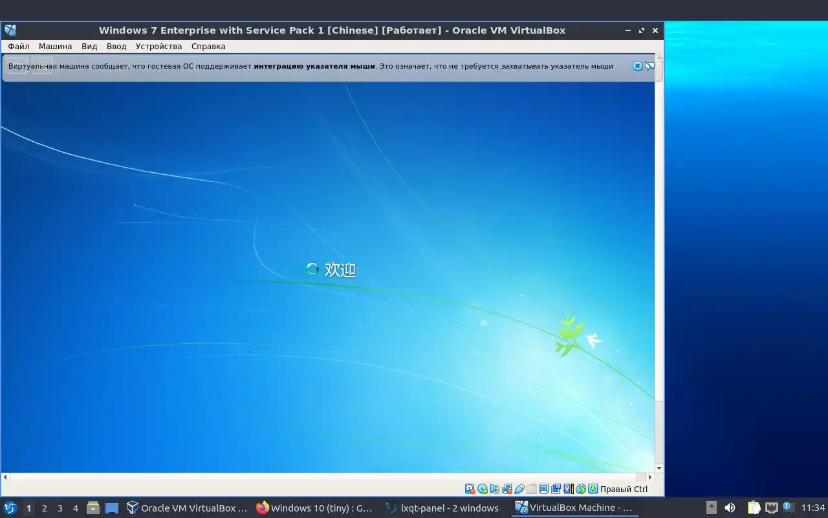Open the display settings status icon

[x=543, y=489]
